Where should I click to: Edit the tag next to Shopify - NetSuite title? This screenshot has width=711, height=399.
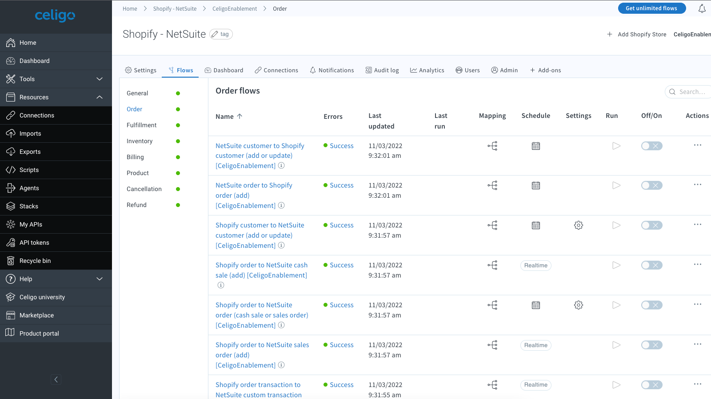(x=221, y=34)
